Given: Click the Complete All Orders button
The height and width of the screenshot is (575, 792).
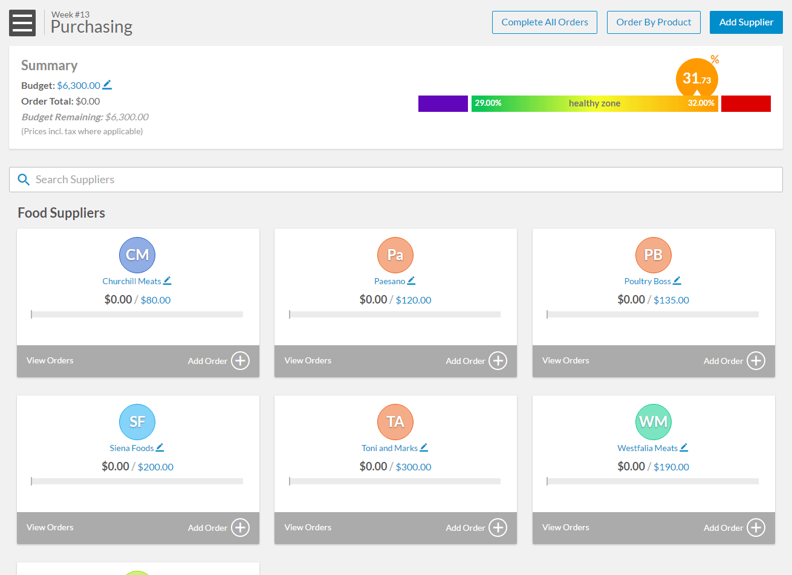Looking at the screenshot, I should [545, 22].
